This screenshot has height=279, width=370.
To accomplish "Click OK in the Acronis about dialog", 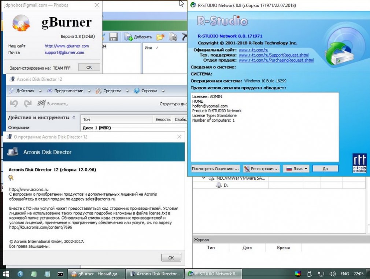I will point(171,258).
